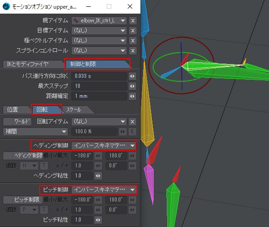
Task: Click arrows next to ヘディング minimum -180.0°
Action: 98,156
